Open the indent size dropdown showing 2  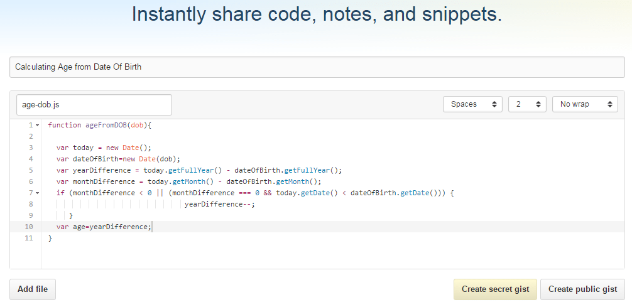[527, 104]
